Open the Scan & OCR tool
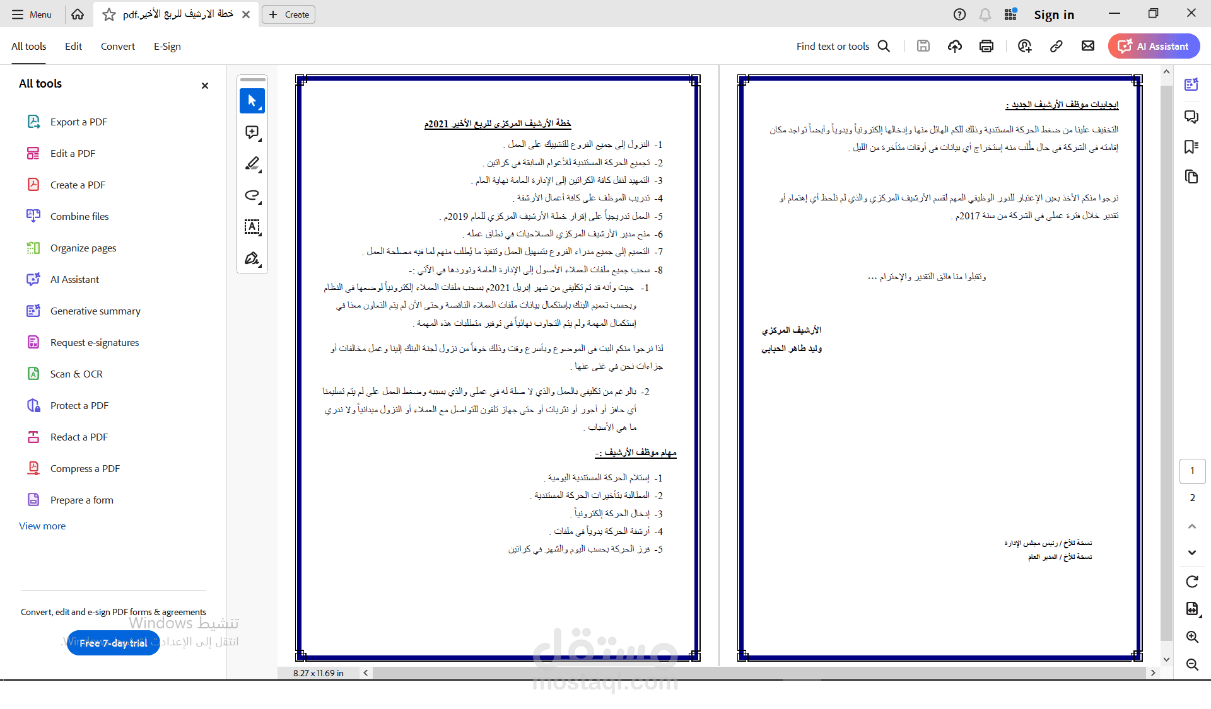The image size is (1211, 709). click(x=65, y=374)
